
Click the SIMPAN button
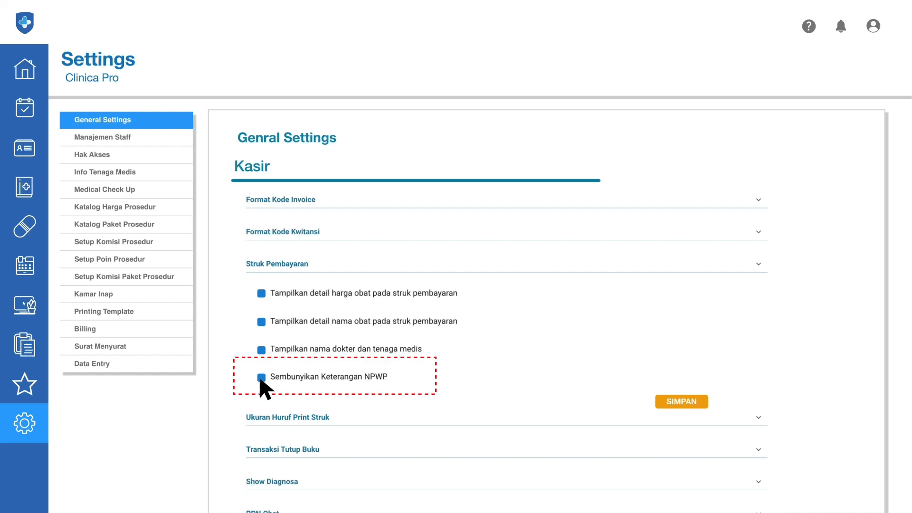pos(681,402)
